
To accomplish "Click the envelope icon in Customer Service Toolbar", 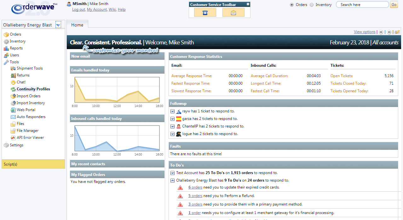I will [233, 13].
